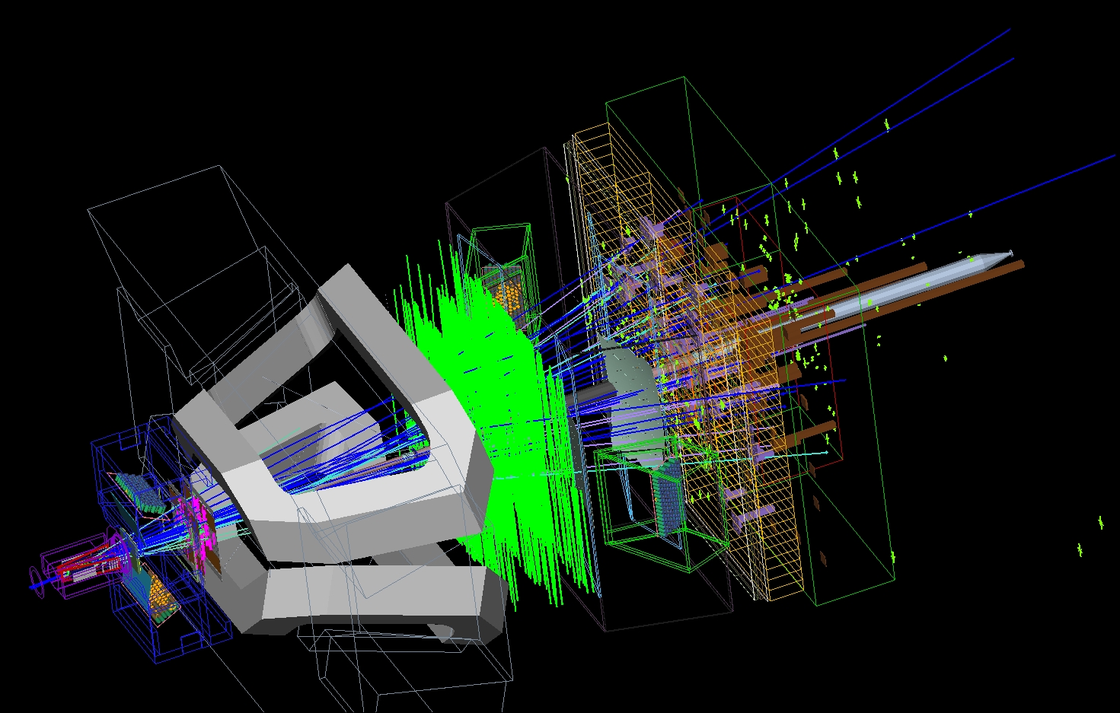Select the cyan track endpoint right of center
The height and width of the screenshot is (713, 1120).
[826, 454]
